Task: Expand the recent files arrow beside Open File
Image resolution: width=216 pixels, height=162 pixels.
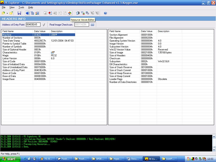Action: click(7, 13)
